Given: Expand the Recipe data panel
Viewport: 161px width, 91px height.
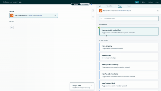Looking at the screenshot, I should tap(91, 86).
